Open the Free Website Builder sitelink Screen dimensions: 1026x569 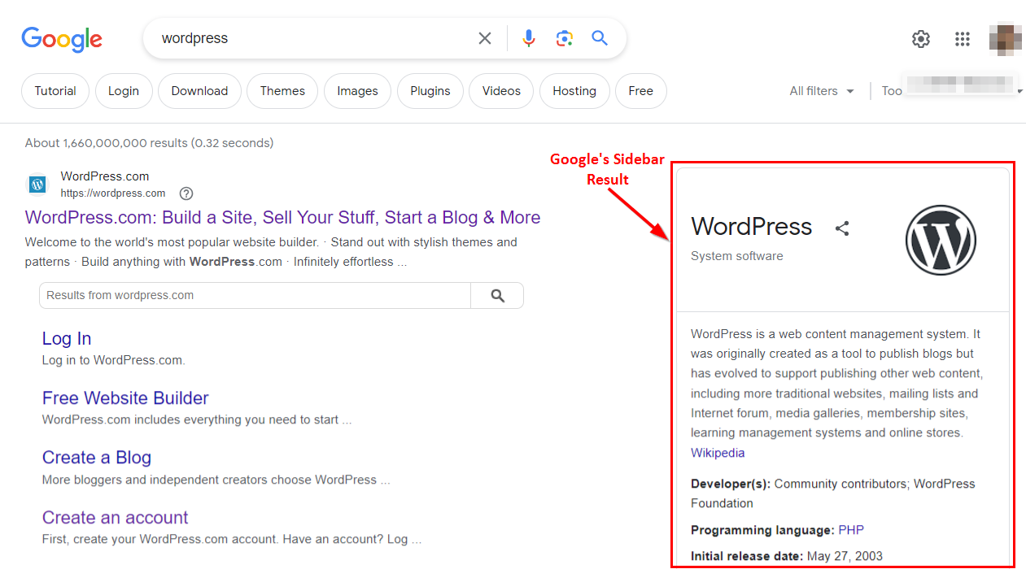point(125,398)
